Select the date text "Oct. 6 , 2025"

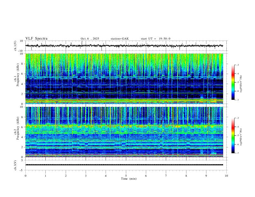[x=90, y=39]
